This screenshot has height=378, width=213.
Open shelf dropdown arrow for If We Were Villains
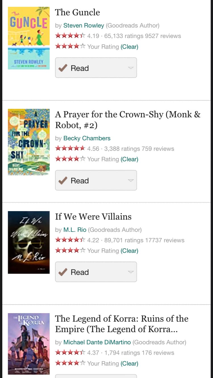click(130, 272)
